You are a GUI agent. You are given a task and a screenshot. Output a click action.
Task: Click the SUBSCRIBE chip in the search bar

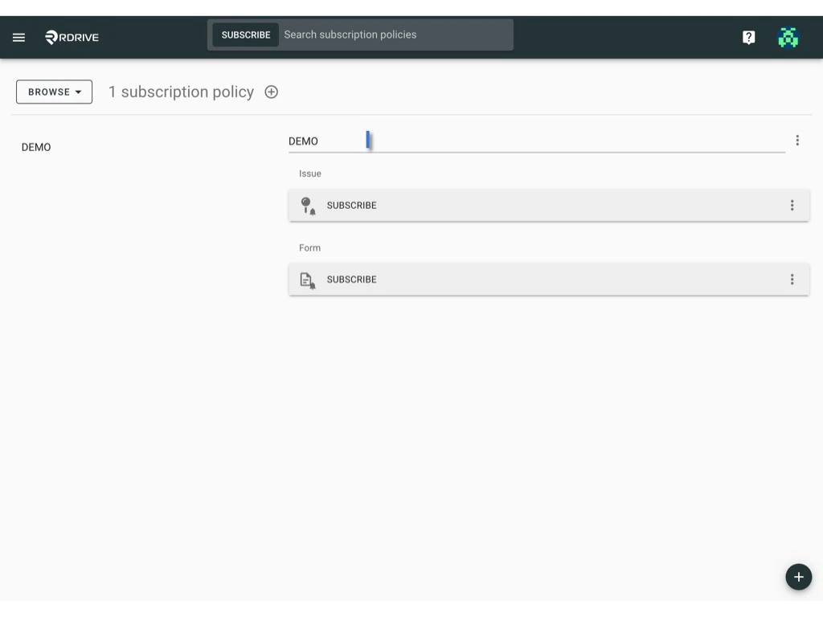[246, 35]
